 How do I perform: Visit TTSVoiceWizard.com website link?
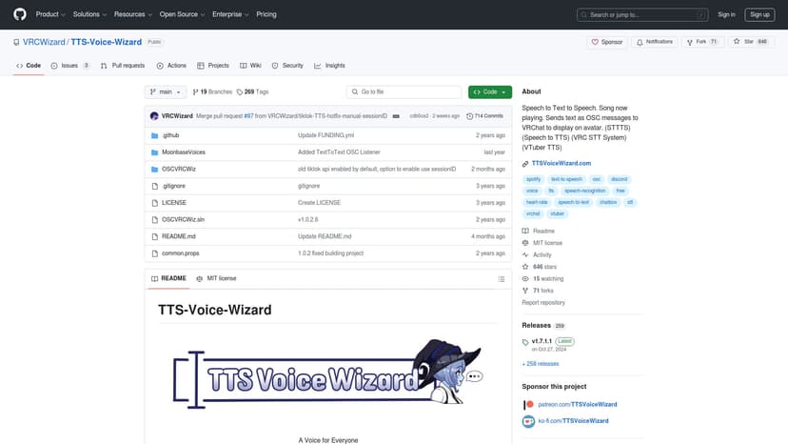pyautogui.click(x=561, y=163)
